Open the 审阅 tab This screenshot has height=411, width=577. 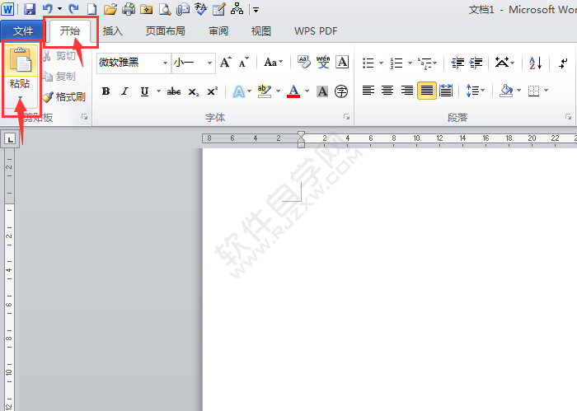tap(218, 31)
